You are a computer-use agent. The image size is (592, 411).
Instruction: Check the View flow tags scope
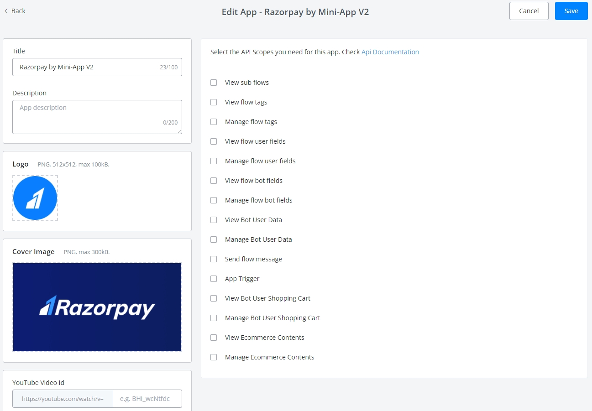point(214,102)
